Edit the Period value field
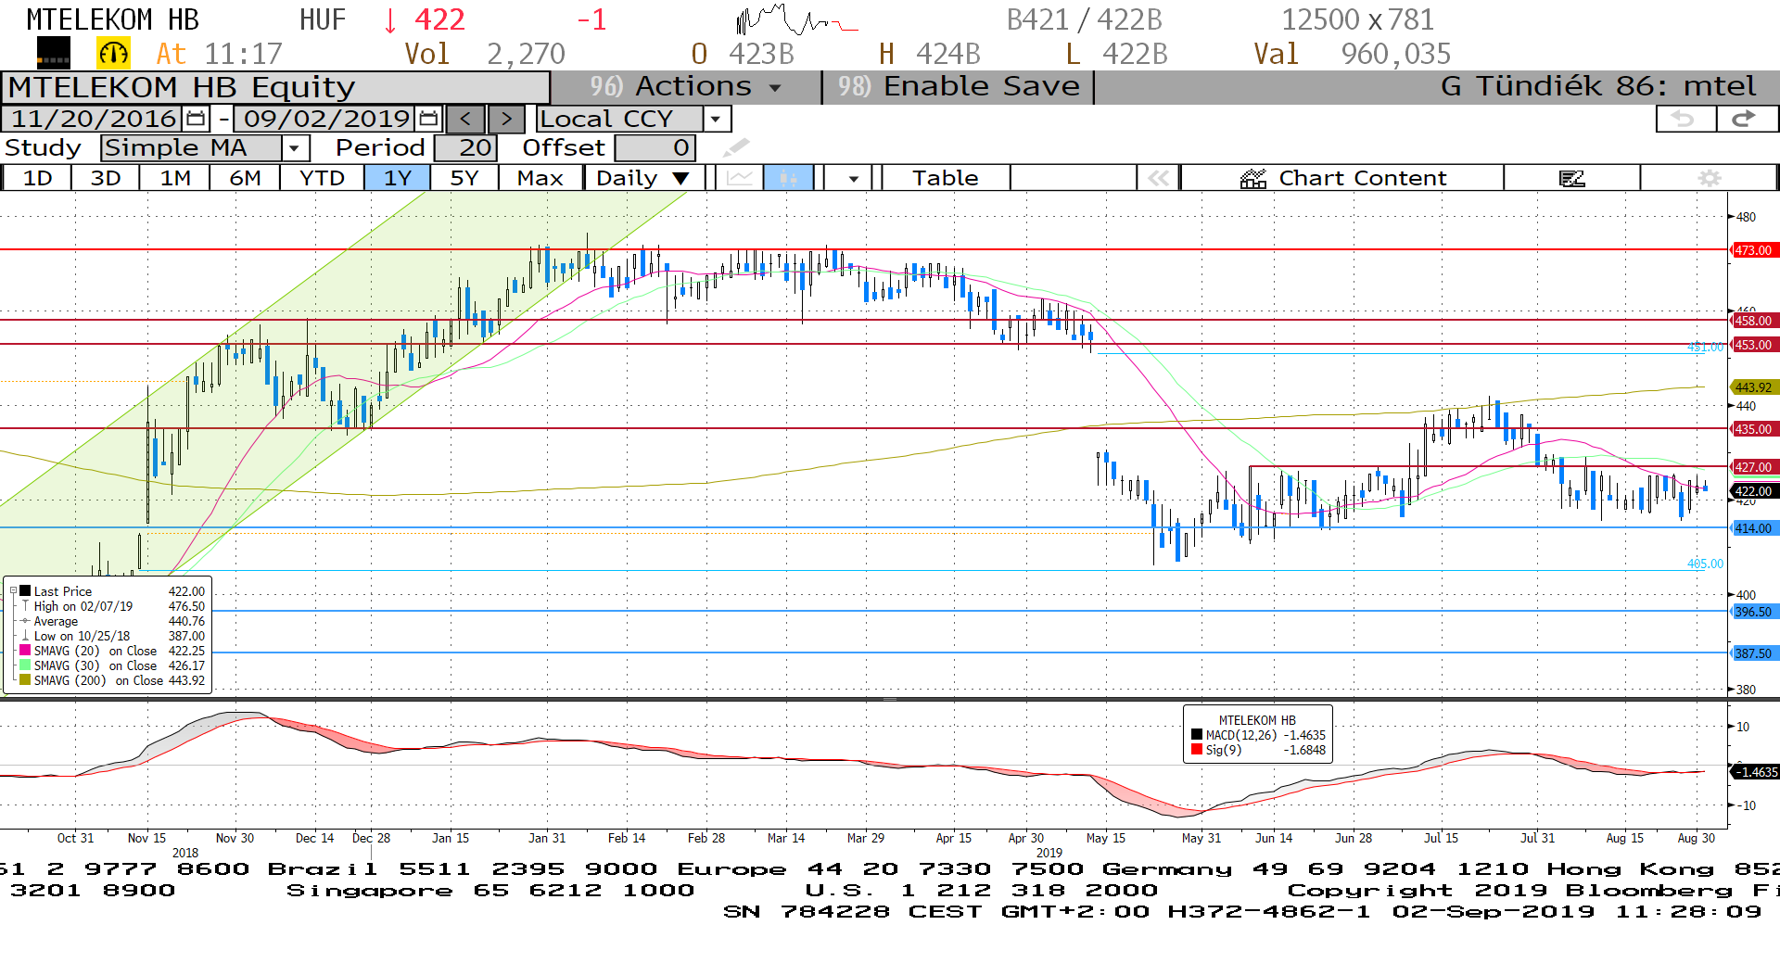 point(465,147)
